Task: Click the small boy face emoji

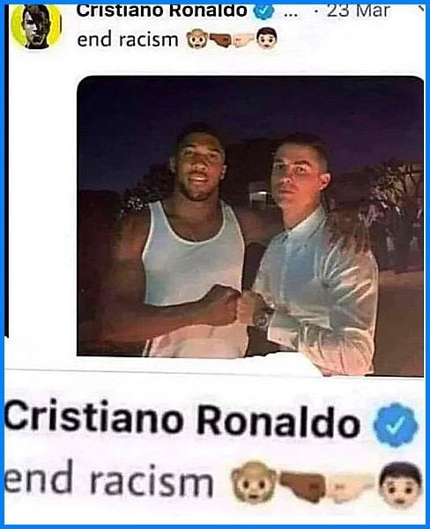Action: pyautogui.click(x=266, y=39)
